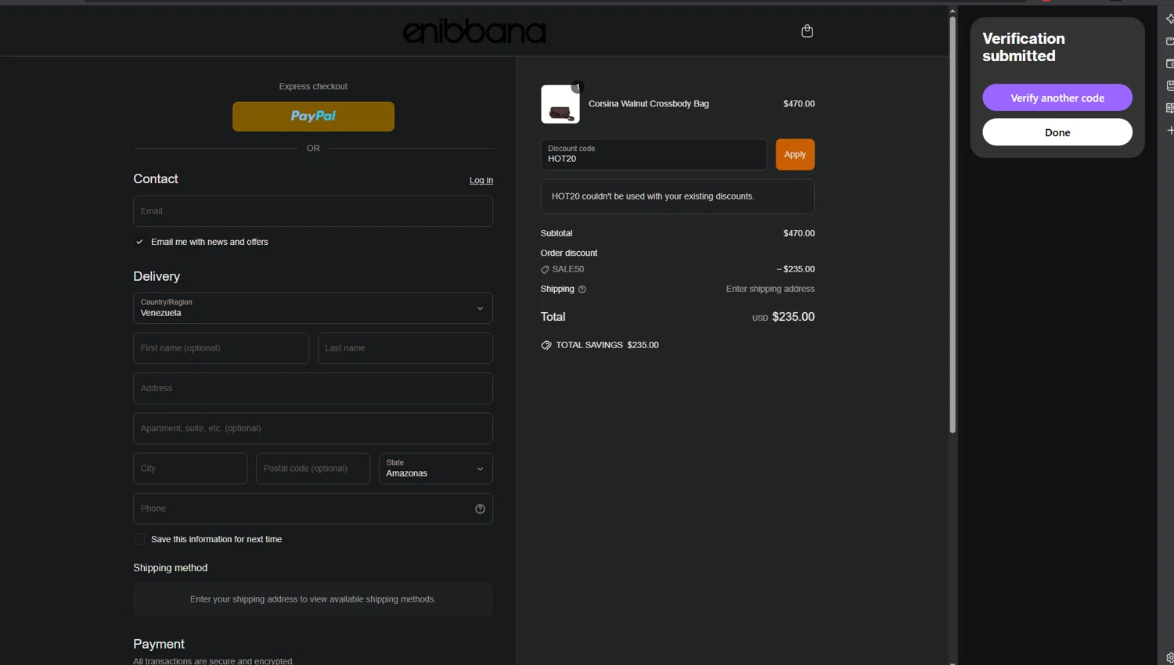The image size is (1174, 665).
Task: Click the Enter shipping address text
Action: [770, 289]
